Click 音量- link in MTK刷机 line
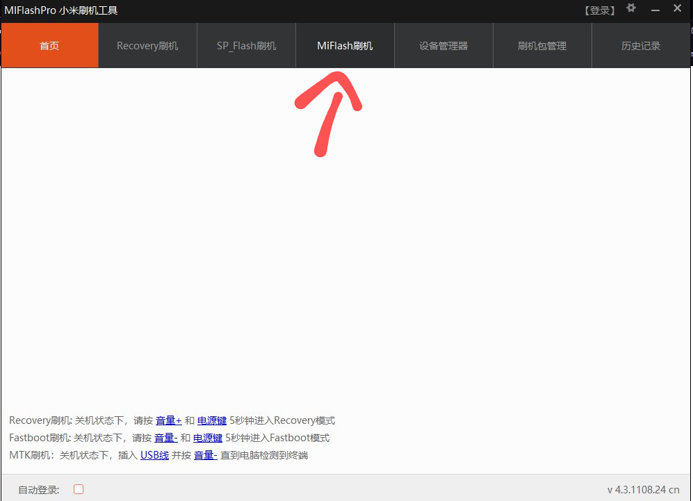 coord(206,455)
